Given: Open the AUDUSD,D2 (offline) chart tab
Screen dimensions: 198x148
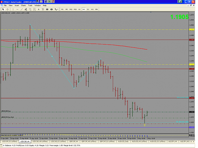Looking at the screenshot, I should point(158,141).
